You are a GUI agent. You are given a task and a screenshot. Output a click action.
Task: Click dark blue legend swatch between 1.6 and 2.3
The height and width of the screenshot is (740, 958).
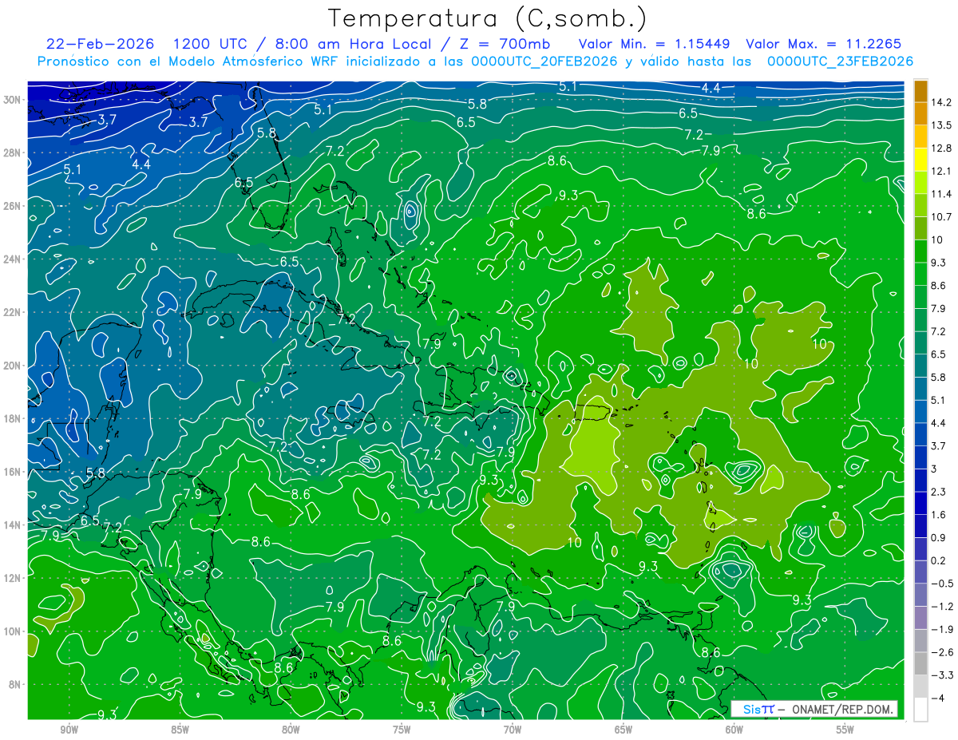pyautogui.click(x=920, y=503)
